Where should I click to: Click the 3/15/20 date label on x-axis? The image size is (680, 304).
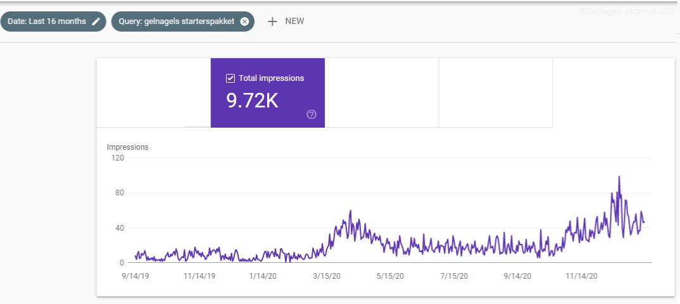click(329, 276)
